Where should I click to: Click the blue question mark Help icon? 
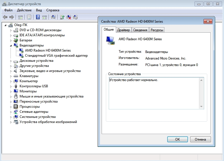tap(38, 17)
